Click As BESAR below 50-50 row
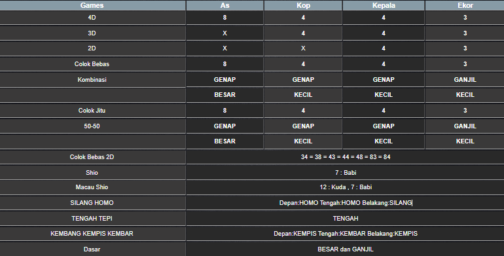The height and width of the screenshot is (256, 504). 225,141
